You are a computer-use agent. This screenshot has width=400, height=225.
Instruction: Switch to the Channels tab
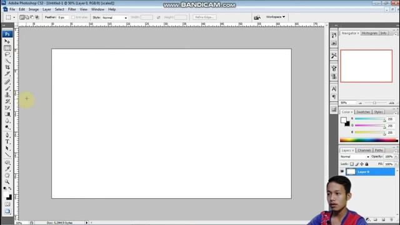pos(364,150)
